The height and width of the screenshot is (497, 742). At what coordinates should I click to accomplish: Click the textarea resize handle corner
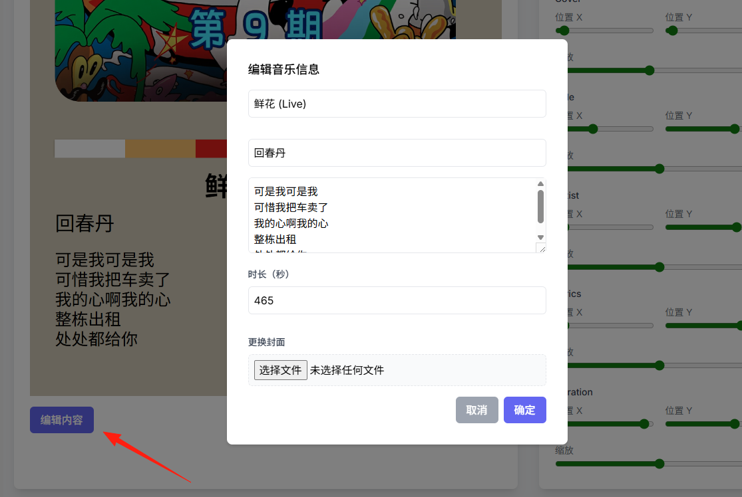point(541,248)
